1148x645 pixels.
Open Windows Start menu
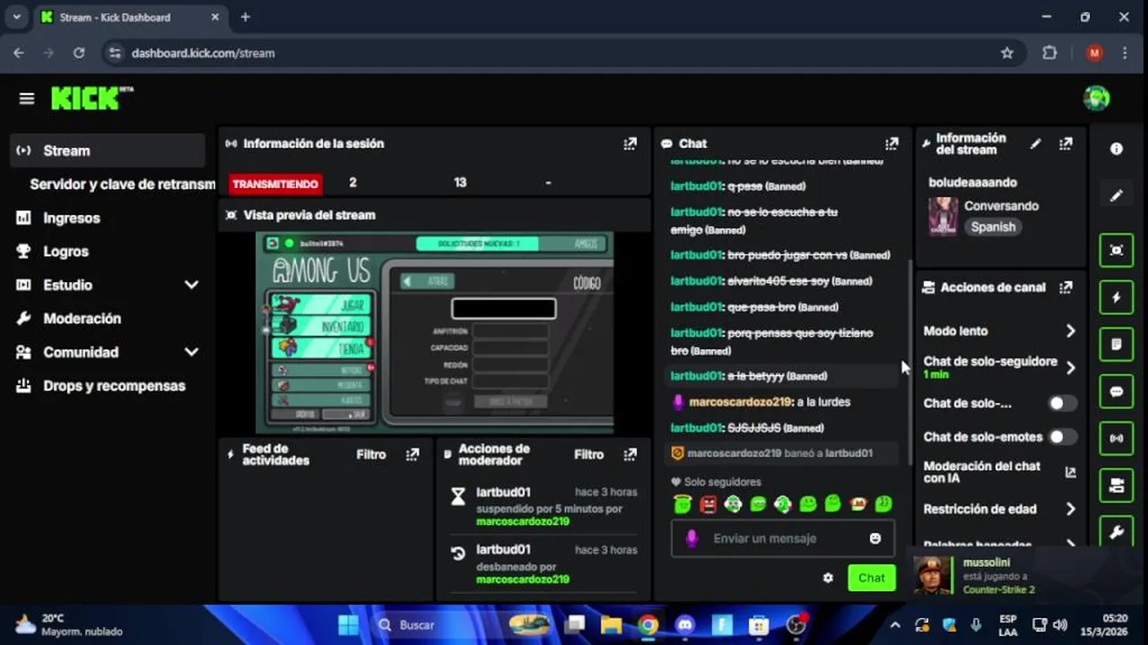click(x=348, y=624)
